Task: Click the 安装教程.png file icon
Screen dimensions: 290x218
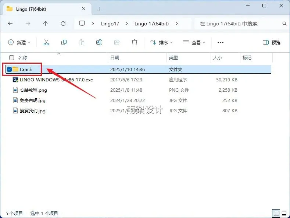Action: coord(15,90)
